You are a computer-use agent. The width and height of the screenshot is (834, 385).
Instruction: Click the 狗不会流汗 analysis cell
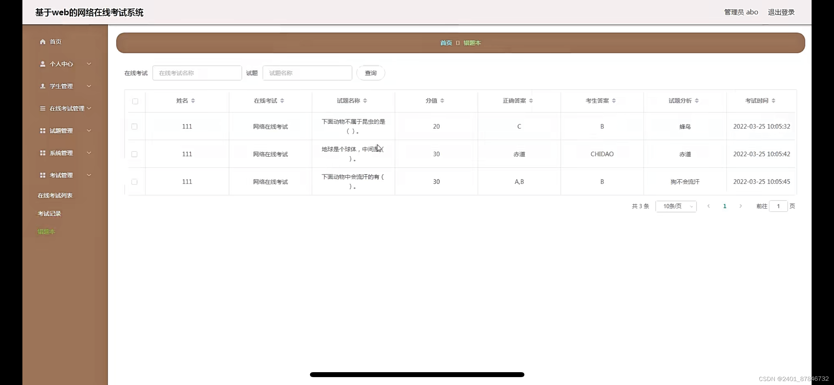click(685, 182)
